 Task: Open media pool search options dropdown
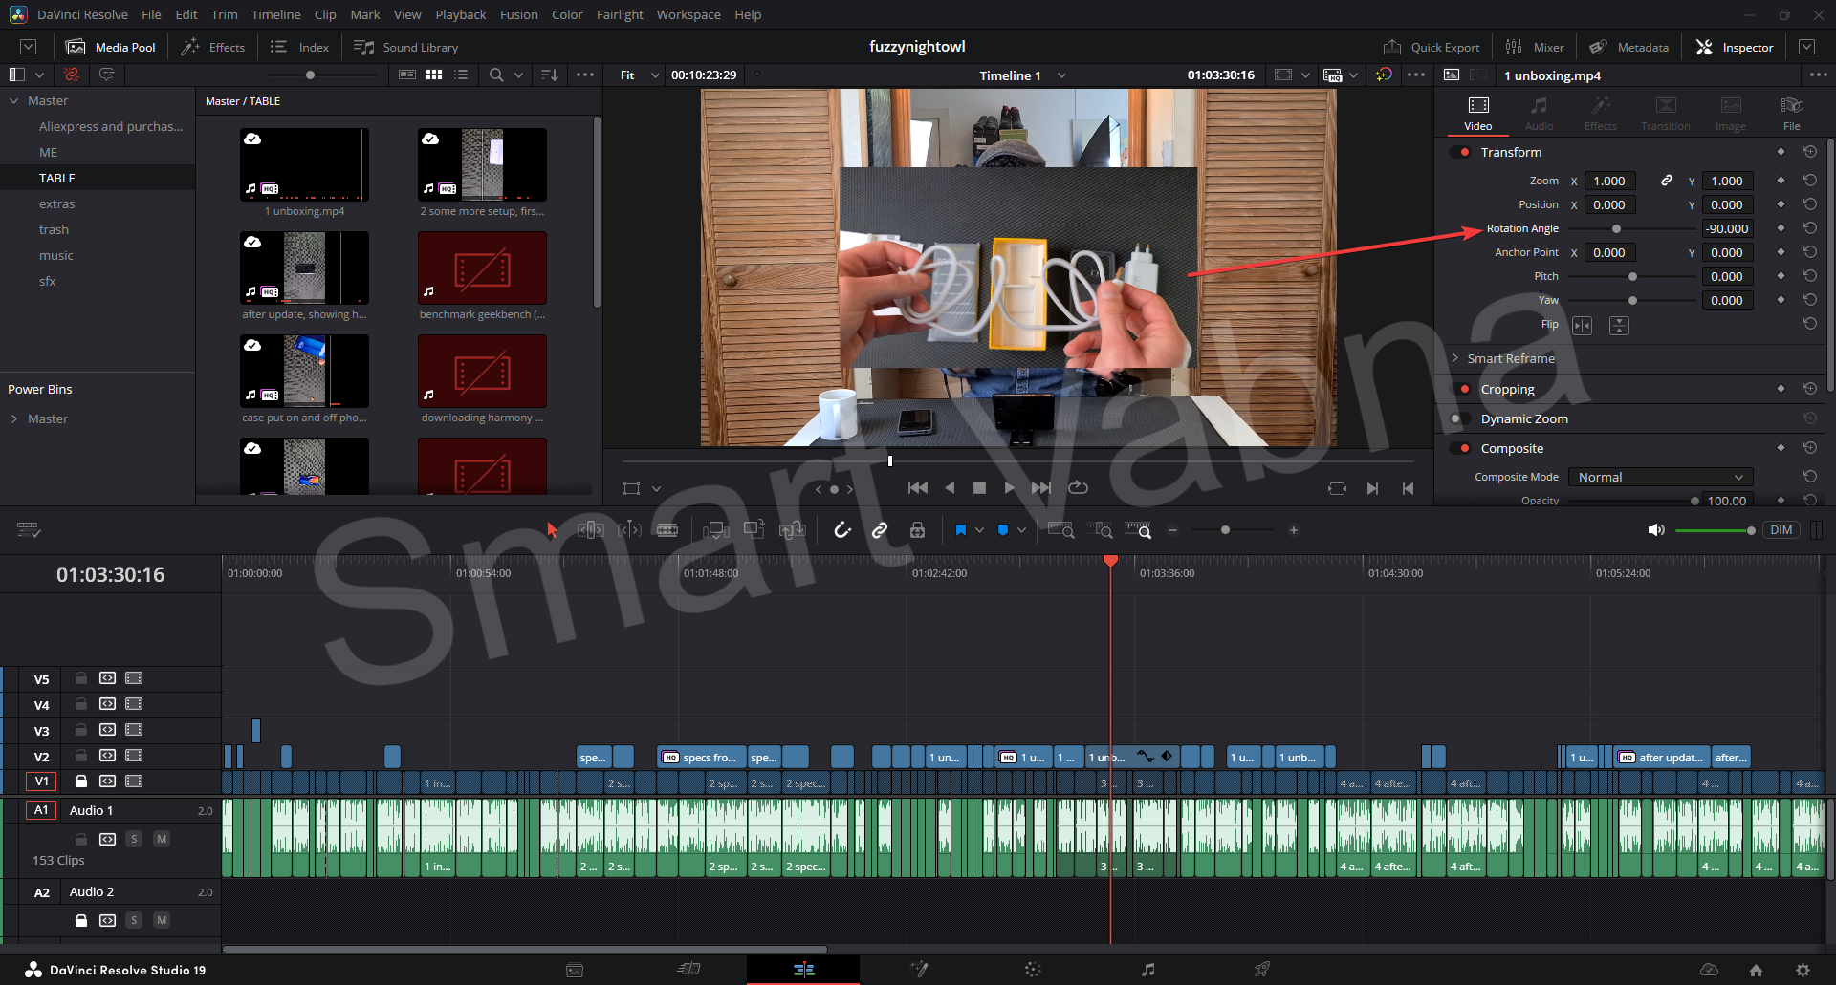pos(519,75)
